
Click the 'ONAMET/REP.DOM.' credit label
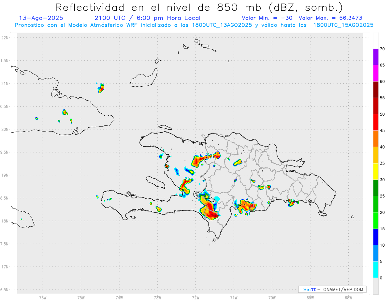(343, 289)
